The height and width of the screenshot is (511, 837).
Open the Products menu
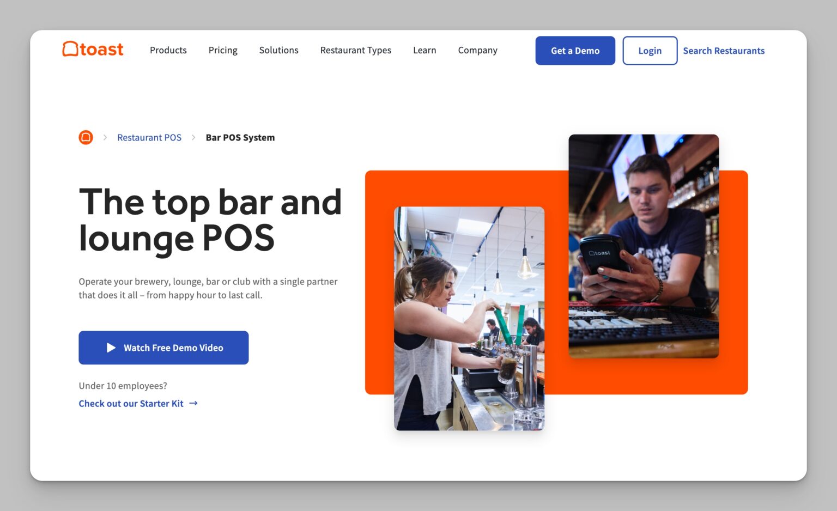click(x=168, y=50)
